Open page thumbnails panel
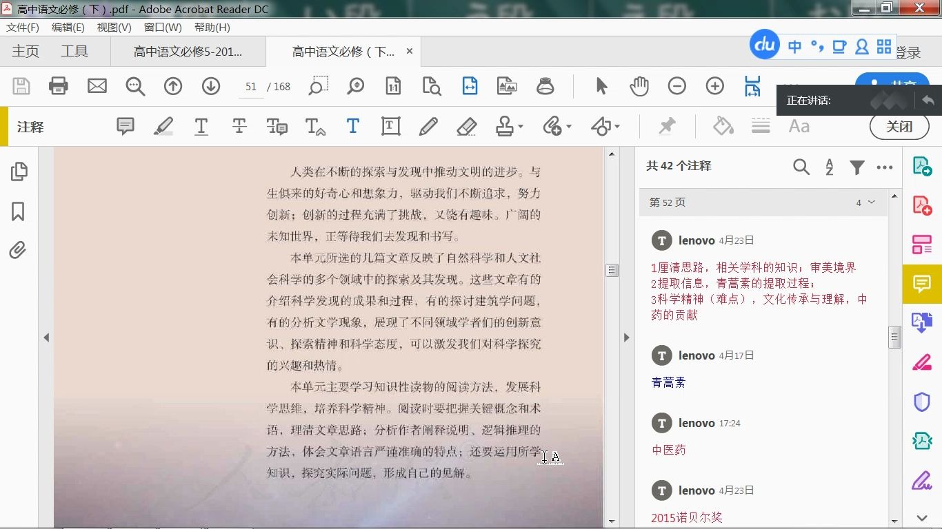 [x=19, y=172]
